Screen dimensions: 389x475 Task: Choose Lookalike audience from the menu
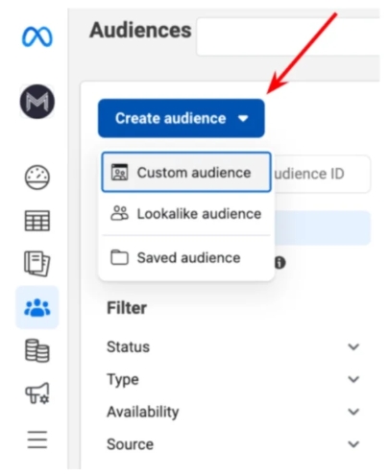pyautogui.click(x=186, y=214)
